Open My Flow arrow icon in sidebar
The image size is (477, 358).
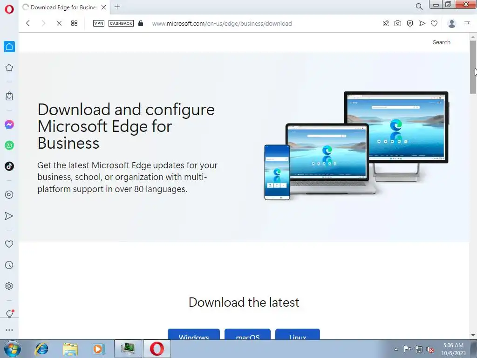pos(9,216)
